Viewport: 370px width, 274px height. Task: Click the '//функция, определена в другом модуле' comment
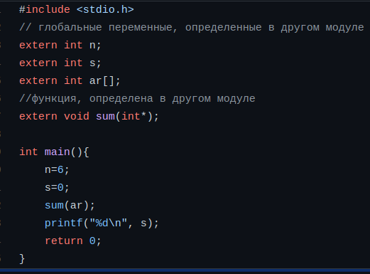click(137, 98)
